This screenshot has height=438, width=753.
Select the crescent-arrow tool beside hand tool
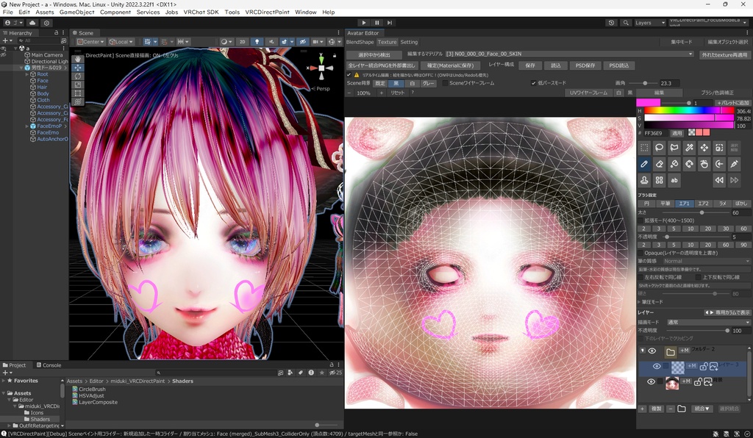tap(719, 164)
